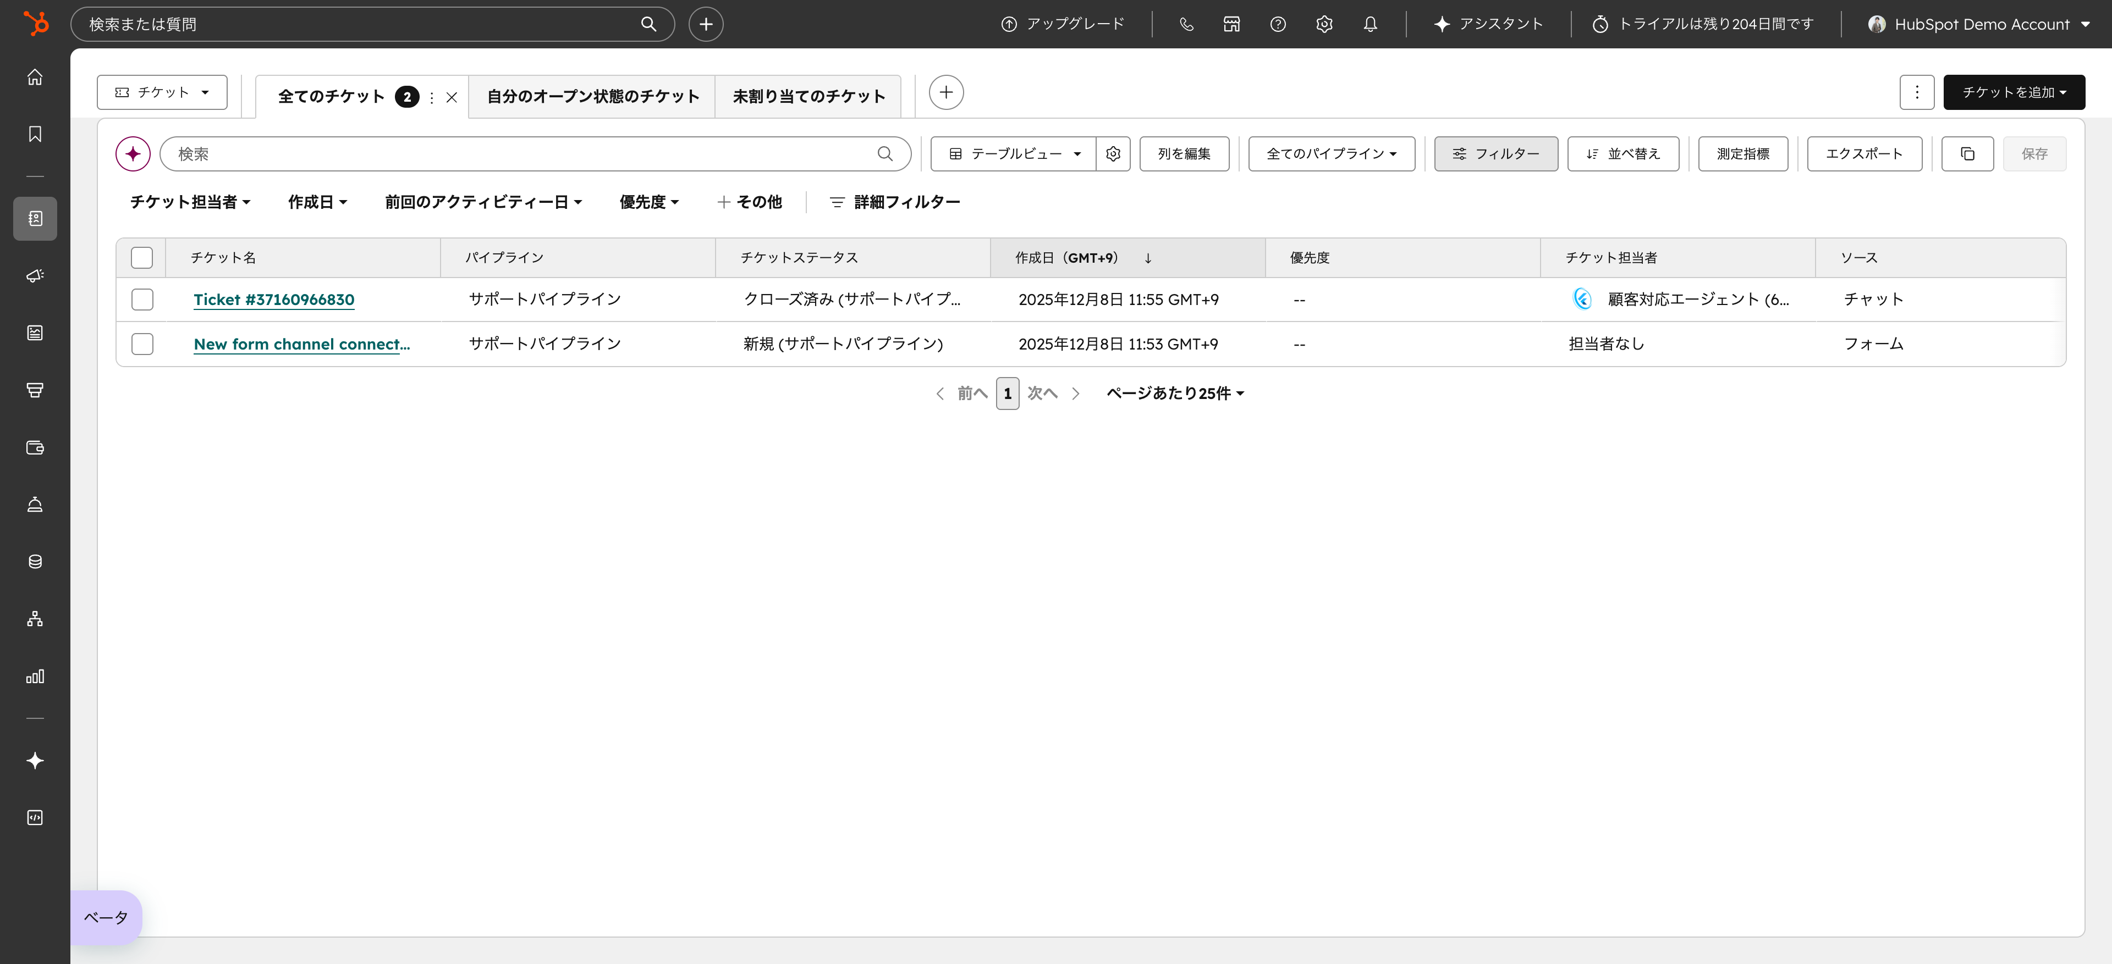The height and width of the screenshot is (964, 2112).
Task: Switch to the 自分のオープン状態のチケット tab
Action: click(x=592, y=96)
